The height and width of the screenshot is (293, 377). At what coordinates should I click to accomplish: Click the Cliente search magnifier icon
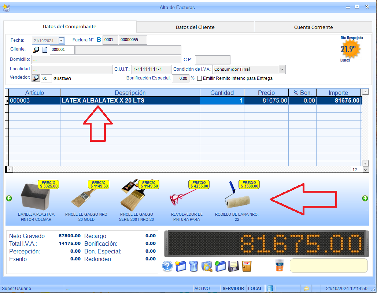point(36,50)
